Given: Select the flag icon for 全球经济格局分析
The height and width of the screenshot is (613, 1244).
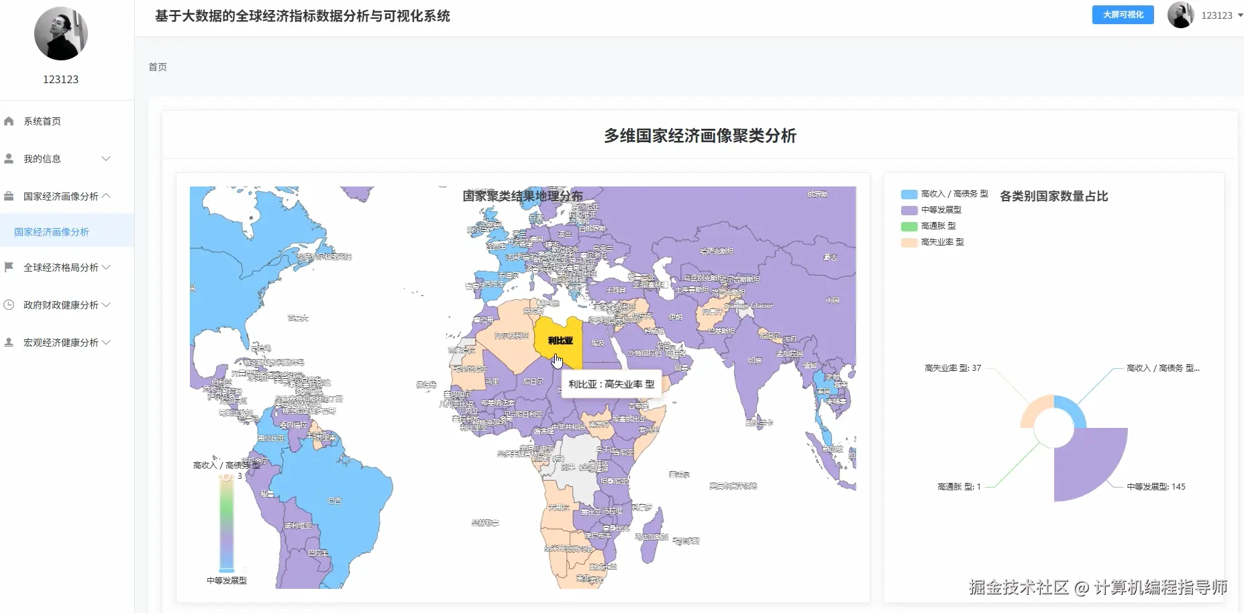Looking at the screenshot, I should [9, 267].
